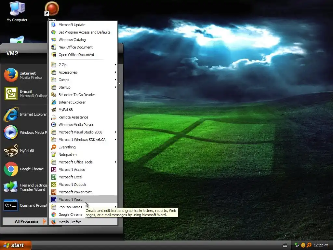The width and height of the screenshot is (333, 250).
Task: Click the green network tray icon
Action: coord(297,245)
